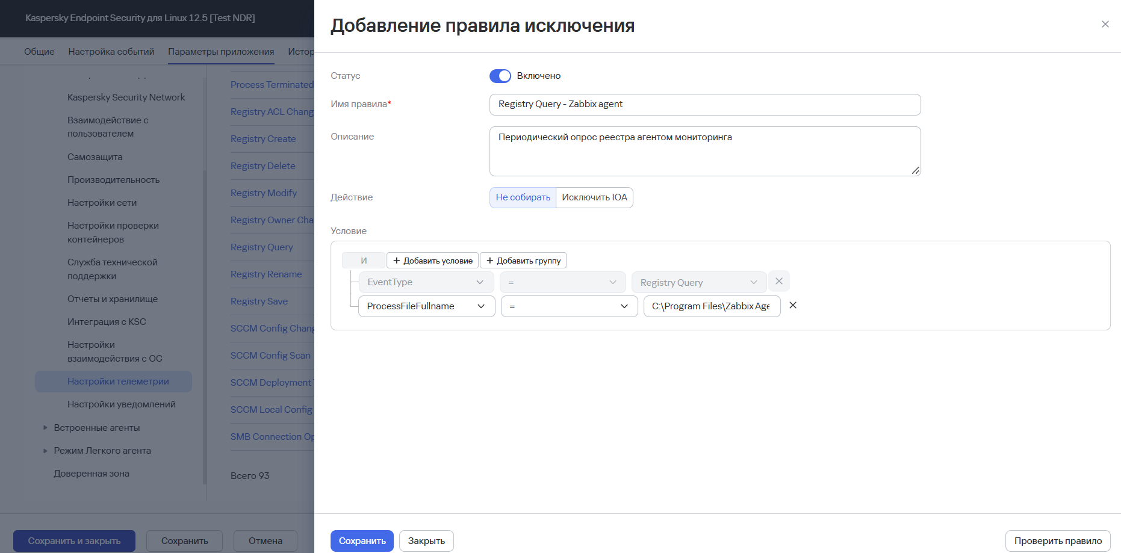This screenshot has height=553, width=1121.
Task: Close the exclusion rule dialog with X
Action: click(x=1105, y=24)
